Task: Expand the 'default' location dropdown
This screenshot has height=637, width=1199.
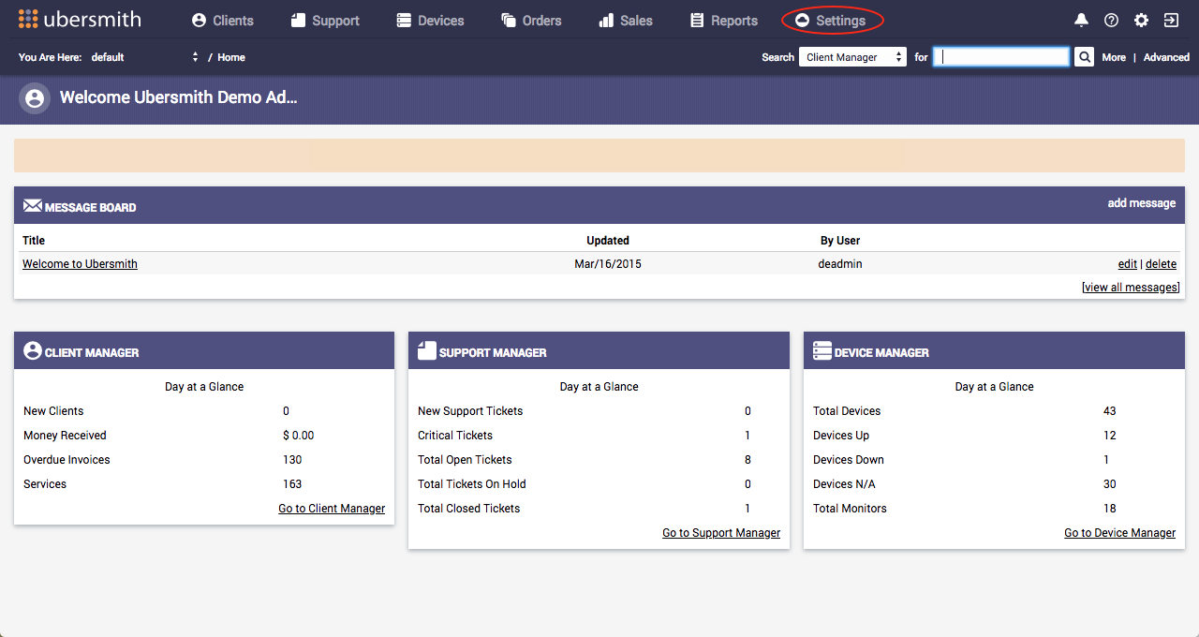Action: [145, 57]
